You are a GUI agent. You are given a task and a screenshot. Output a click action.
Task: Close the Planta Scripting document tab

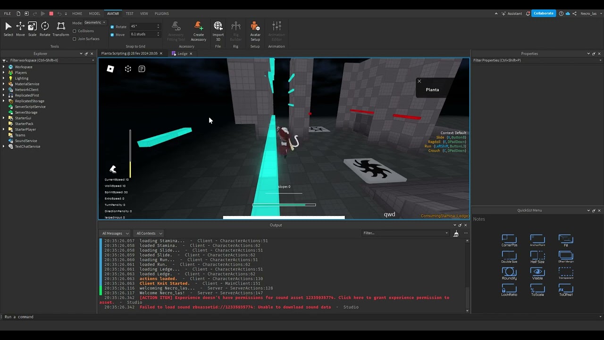tap(161, 54)
